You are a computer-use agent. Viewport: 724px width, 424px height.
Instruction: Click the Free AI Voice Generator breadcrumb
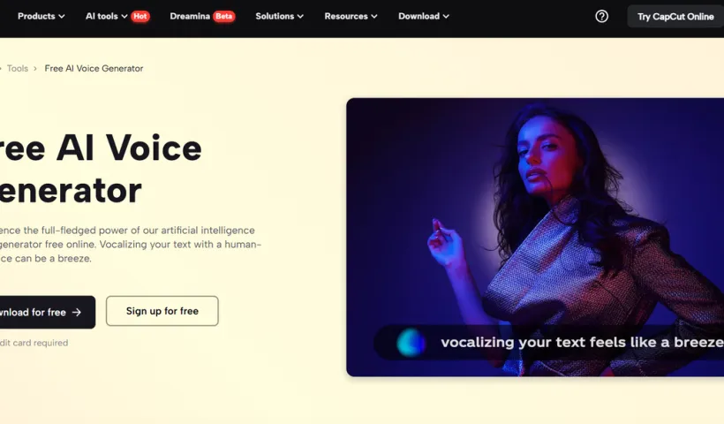pyautogui.click(x=94, y=69)
